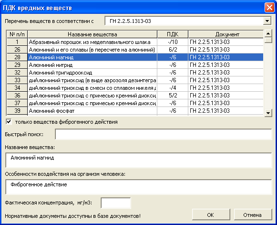The image size is (277, 225).
Task: Click row number 1 header cell
Action: (x=17, y=42)
